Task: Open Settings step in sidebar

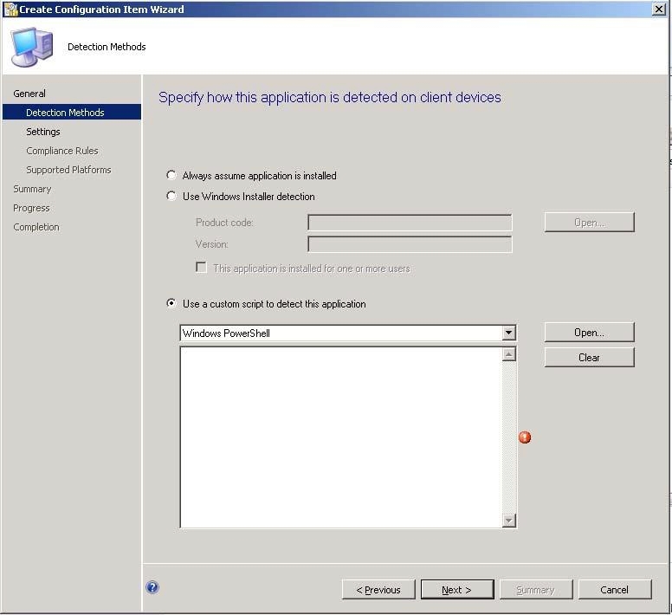Action: 42,132
